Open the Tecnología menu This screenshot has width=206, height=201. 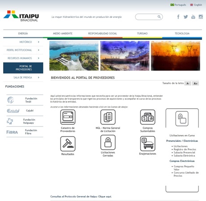(182, 33)
